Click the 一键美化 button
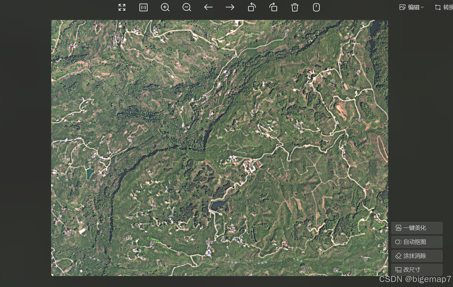Image resolution: width=453 pixels, height=287 pixels. (417, 228)
